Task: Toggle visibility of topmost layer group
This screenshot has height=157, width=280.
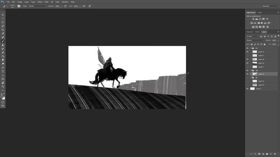Action: click(247, 48)
